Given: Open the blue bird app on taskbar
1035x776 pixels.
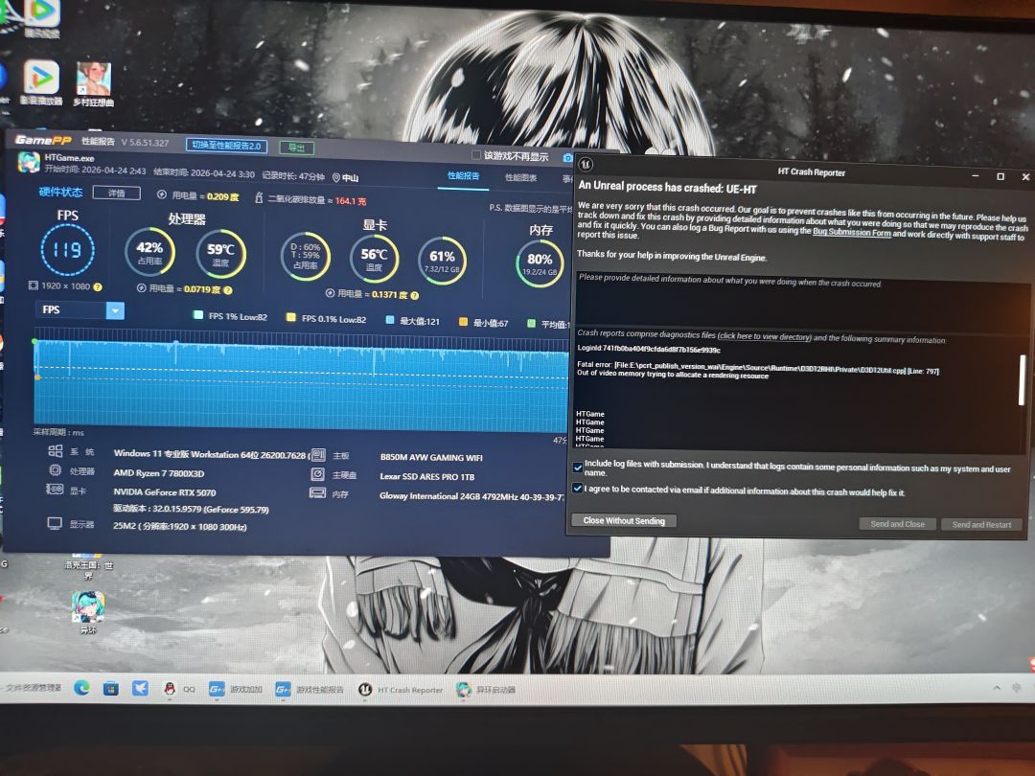Looking at the screenshot, I should pyautogui.click(x=140, y=688).
